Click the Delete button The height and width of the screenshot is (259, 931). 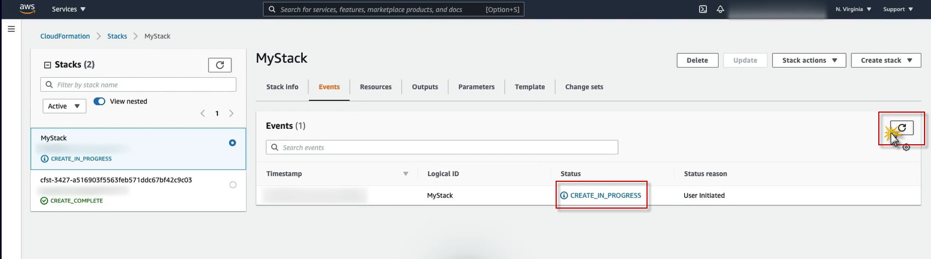pyautogui.click(x=697, y=61)
